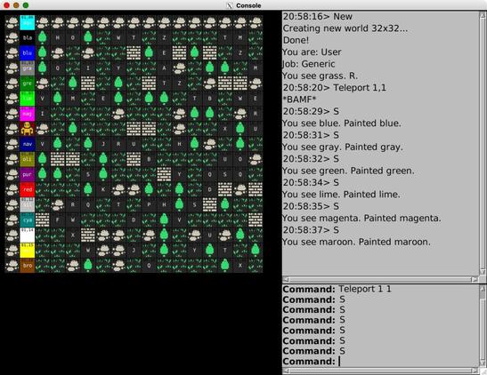Click the tree tile next to the olive 'oli' swatch
This screenshot has width=487, height=375.
click(43, 159)
